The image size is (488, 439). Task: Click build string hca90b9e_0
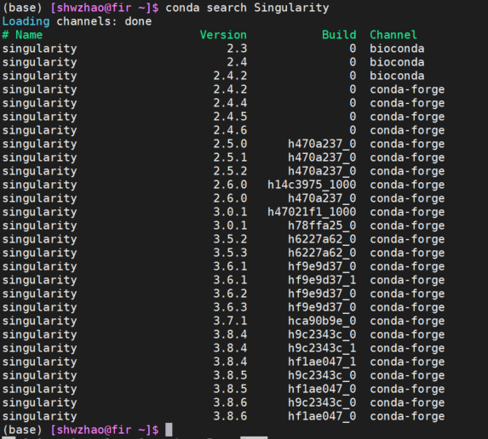point(322,321)
